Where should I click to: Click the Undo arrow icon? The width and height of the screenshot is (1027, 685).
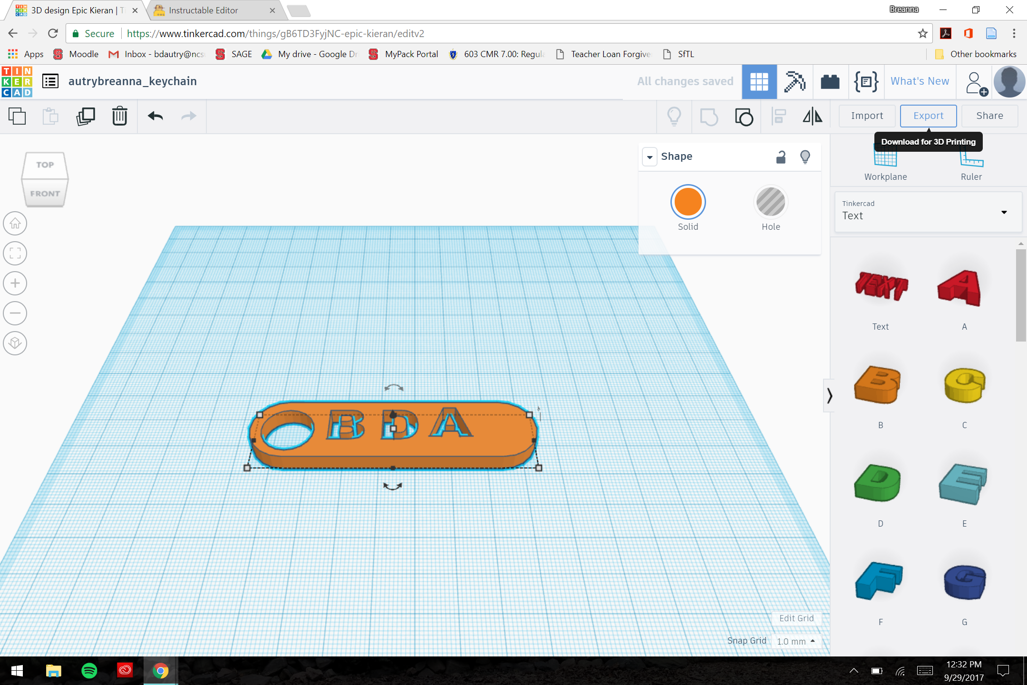coord(154,117)
